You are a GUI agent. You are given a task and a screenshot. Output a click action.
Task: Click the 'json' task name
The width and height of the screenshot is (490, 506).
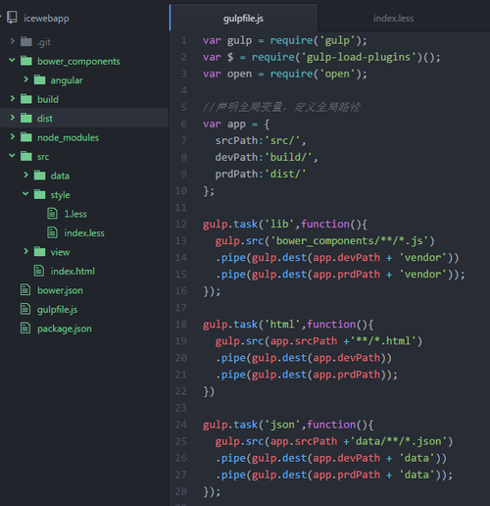[x=282, y=425]
